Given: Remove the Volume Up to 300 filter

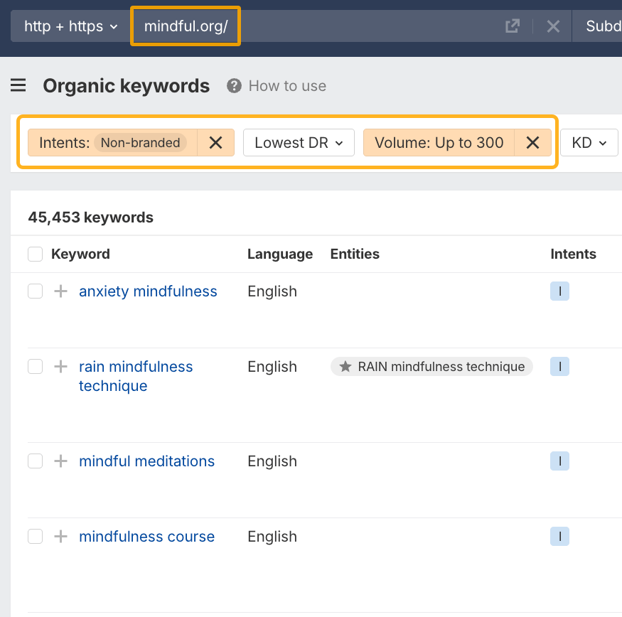Looking at the screenshot, I should pos(532,142).
